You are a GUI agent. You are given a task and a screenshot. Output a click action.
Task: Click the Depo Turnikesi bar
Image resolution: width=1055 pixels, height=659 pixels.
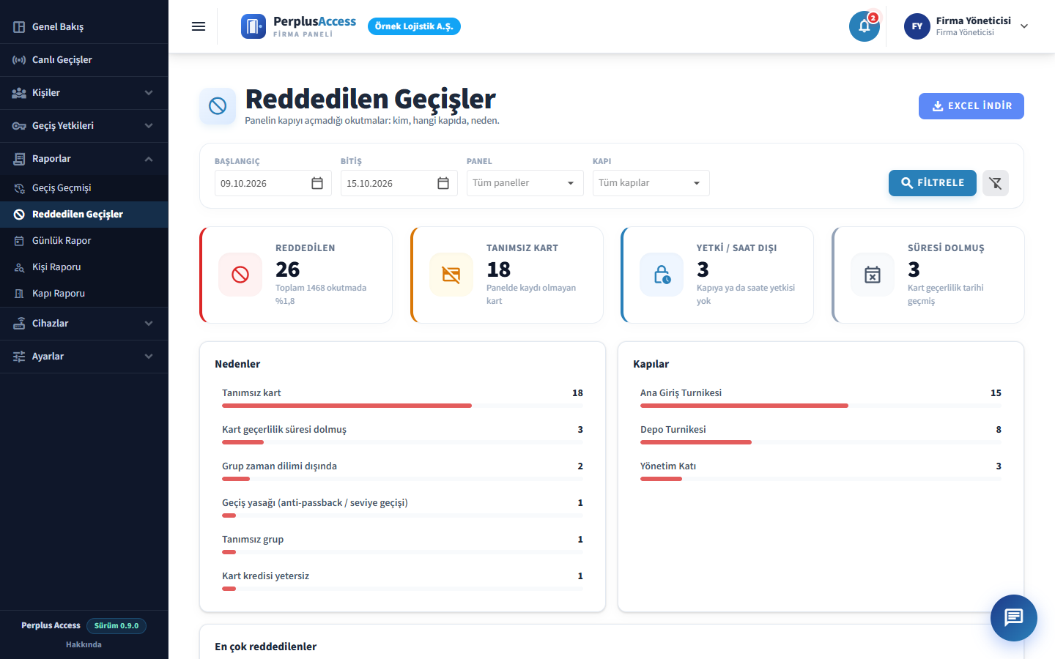[821, 442]
